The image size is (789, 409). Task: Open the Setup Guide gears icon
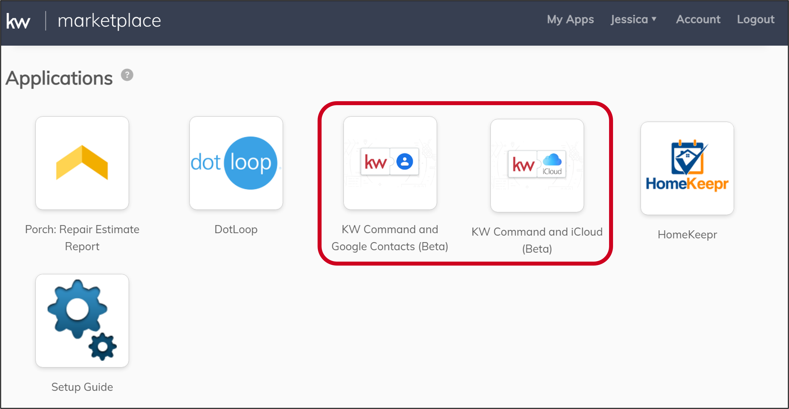82,321
